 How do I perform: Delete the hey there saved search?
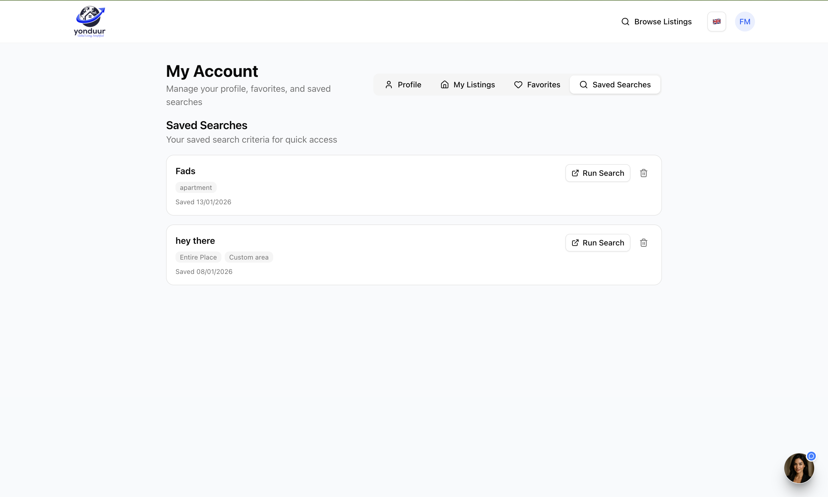[643, 242]
